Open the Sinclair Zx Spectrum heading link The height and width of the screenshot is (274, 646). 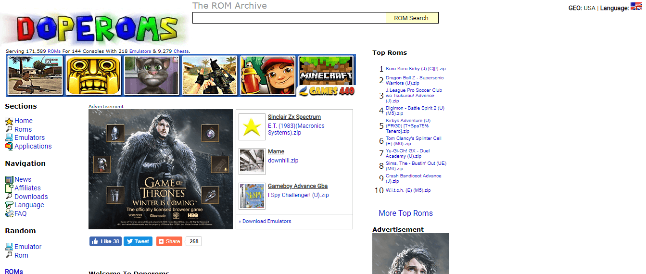point(294,117)
